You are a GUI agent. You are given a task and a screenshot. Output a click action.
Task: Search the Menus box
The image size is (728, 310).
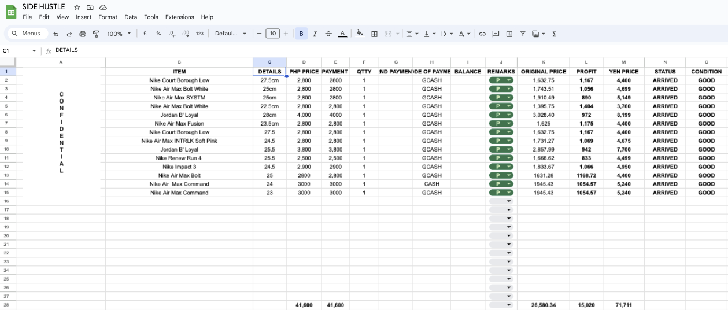click(26, 34)
